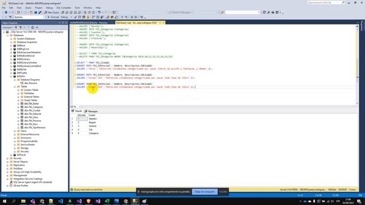Expand the Programmability folder
Image resolution: width=365 pixels, height=205 pixels.
[x=15, y=141]
